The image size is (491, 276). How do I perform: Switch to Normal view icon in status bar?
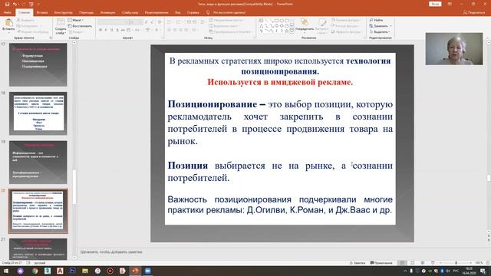click(402, 263)
